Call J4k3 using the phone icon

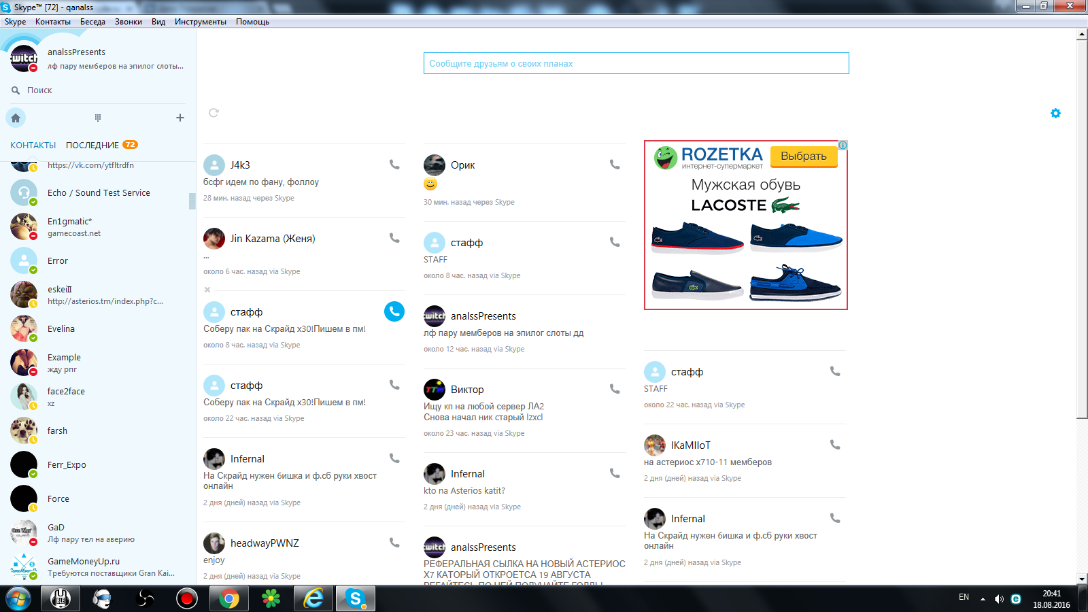click(x=394, y=165)
